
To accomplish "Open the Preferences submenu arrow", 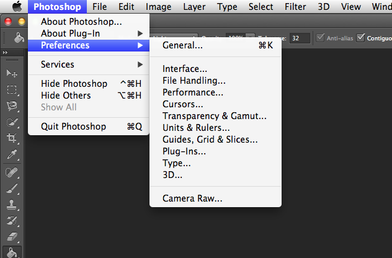I will pos(140,45).
